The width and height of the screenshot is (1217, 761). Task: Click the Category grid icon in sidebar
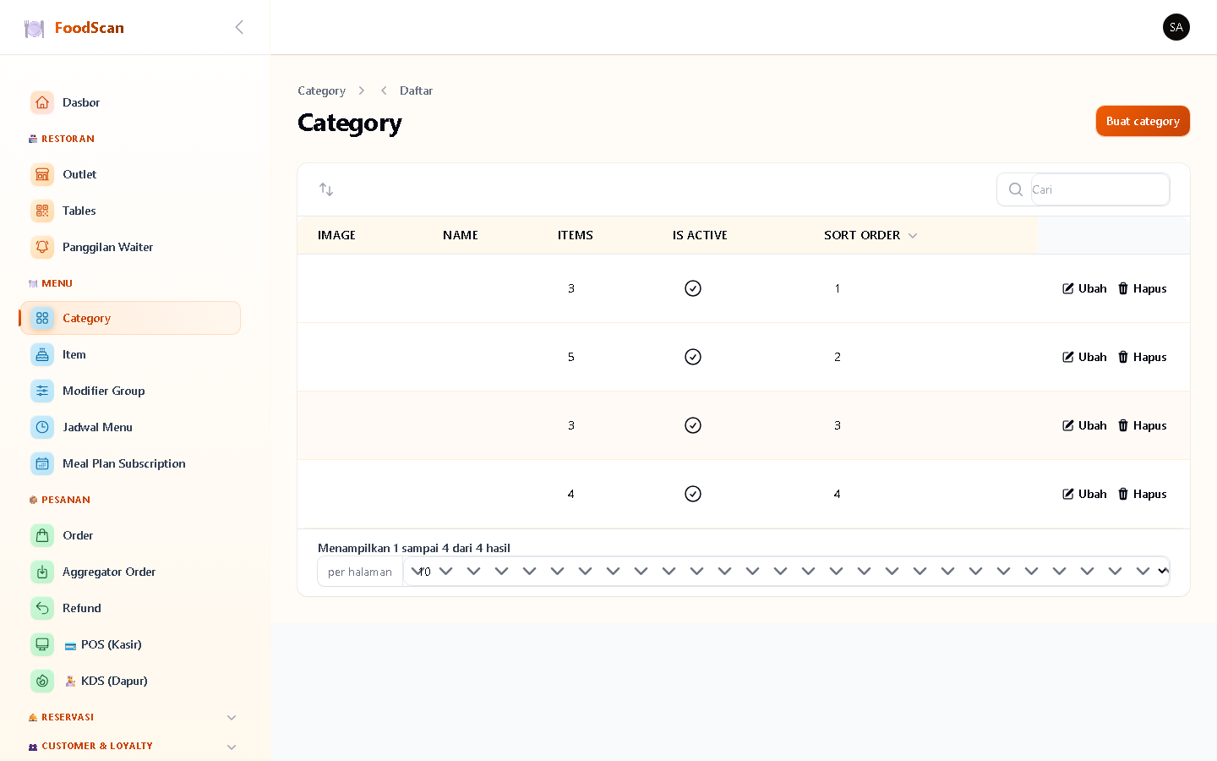(42, 318)
